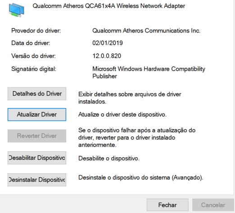Click the Provedor do driver label
The height and width of the screenshot is (213, 235).
pos(36,31)
